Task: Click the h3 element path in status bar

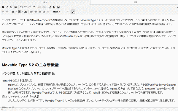Action: tap(2, 109)
